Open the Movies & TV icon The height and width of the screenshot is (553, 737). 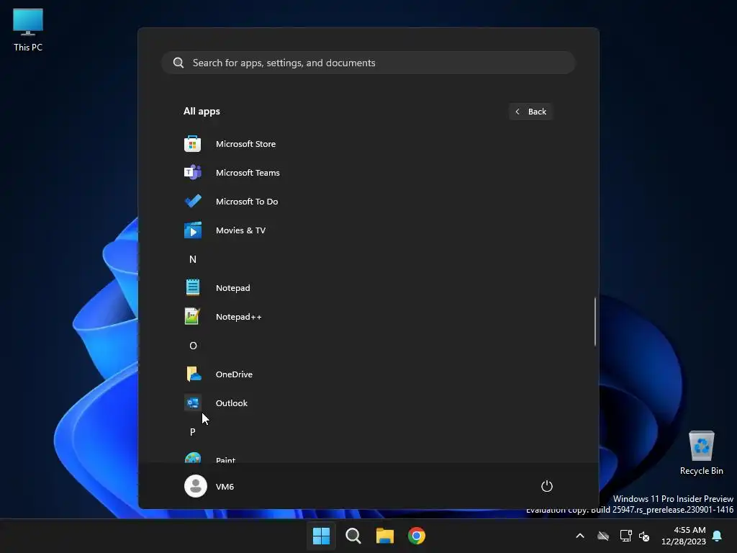[193, 230]
